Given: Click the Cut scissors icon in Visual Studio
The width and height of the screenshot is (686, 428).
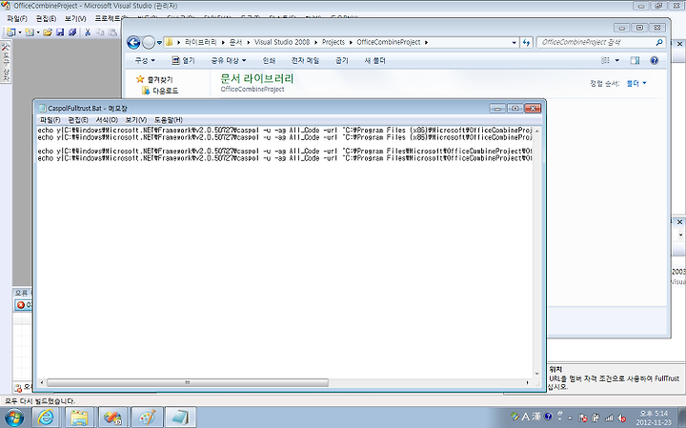Looking at the screenshot, I should (x=88, y=32).
